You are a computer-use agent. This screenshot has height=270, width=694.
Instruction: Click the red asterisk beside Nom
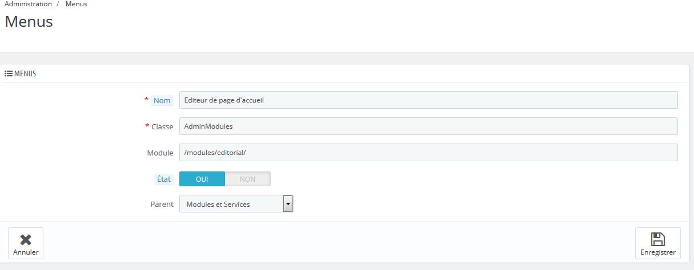(x=146, y=100)
